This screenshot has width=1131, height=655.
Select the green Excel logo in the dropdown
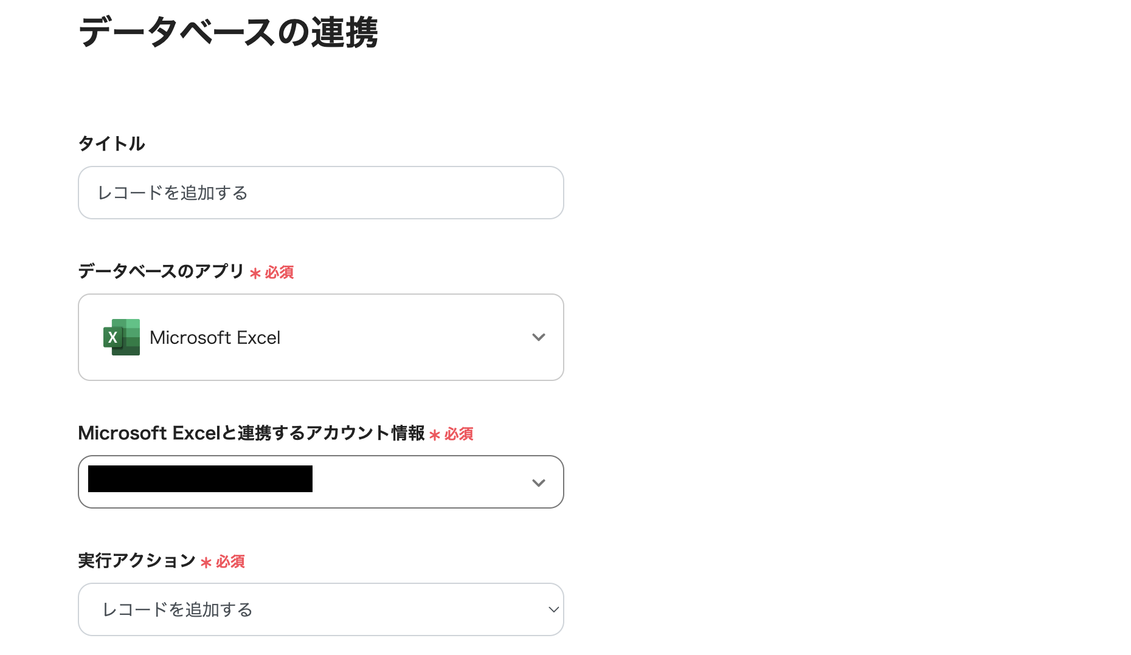121,337
